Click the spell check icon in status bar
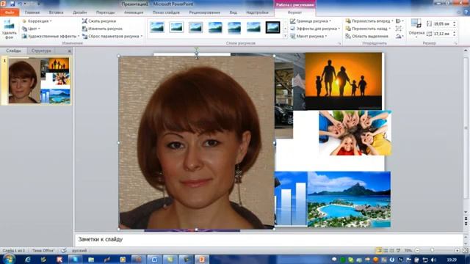Image resolution: width=470 pixels, height=264 pixels. [64, 250]
